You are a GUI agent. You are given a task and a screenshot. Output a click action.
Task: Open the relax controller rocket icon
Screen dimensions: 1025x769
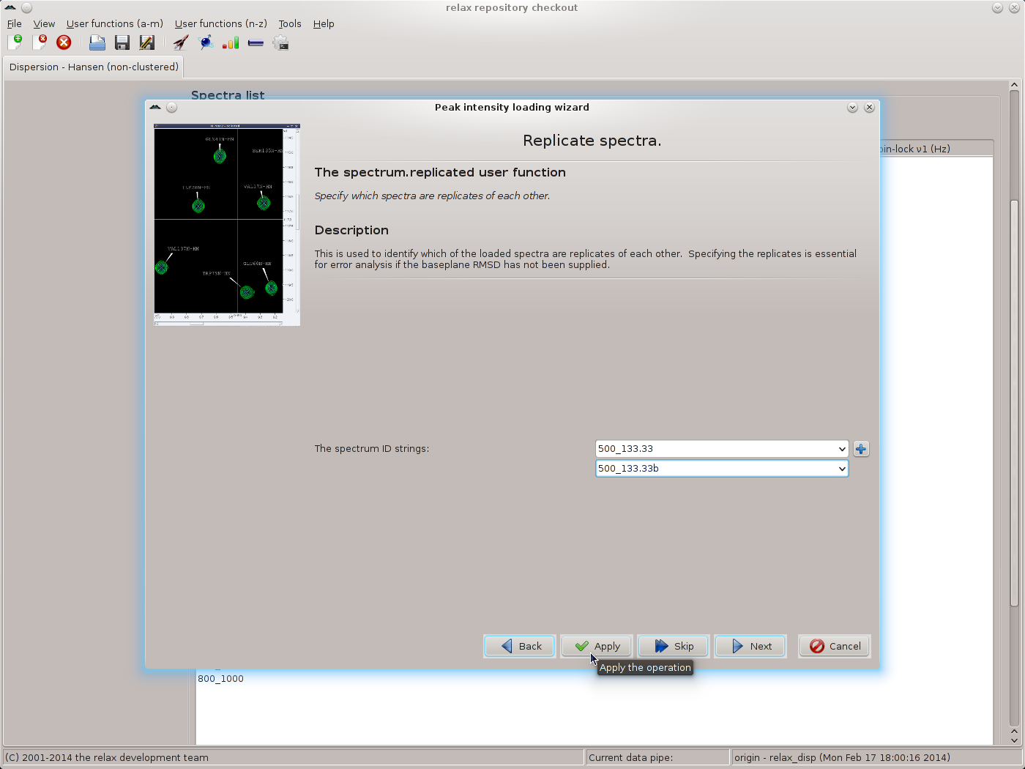point(181,42)
